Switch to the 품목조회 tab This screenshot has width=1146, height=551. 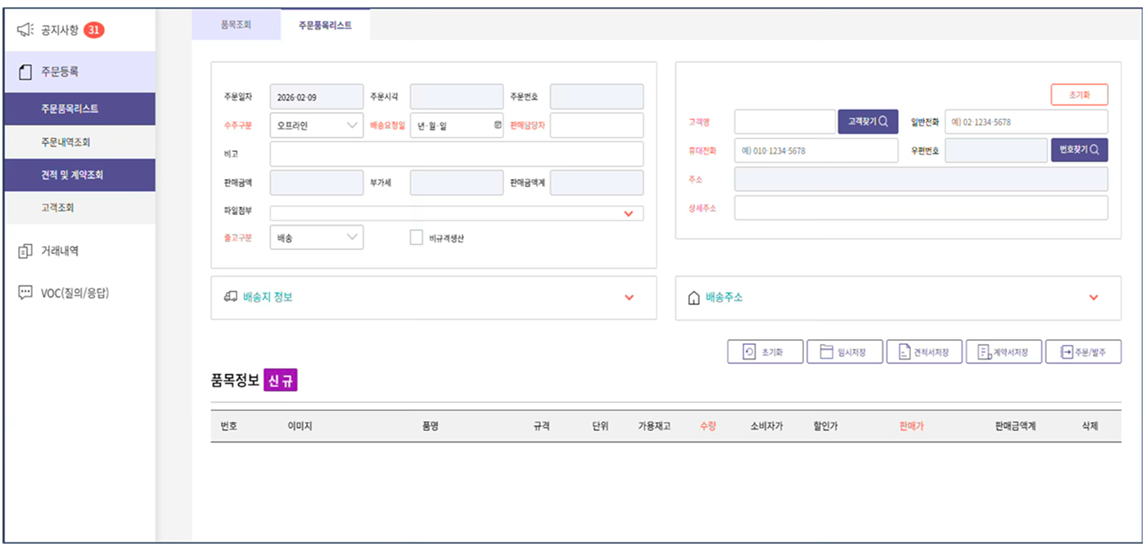(236, 25)
